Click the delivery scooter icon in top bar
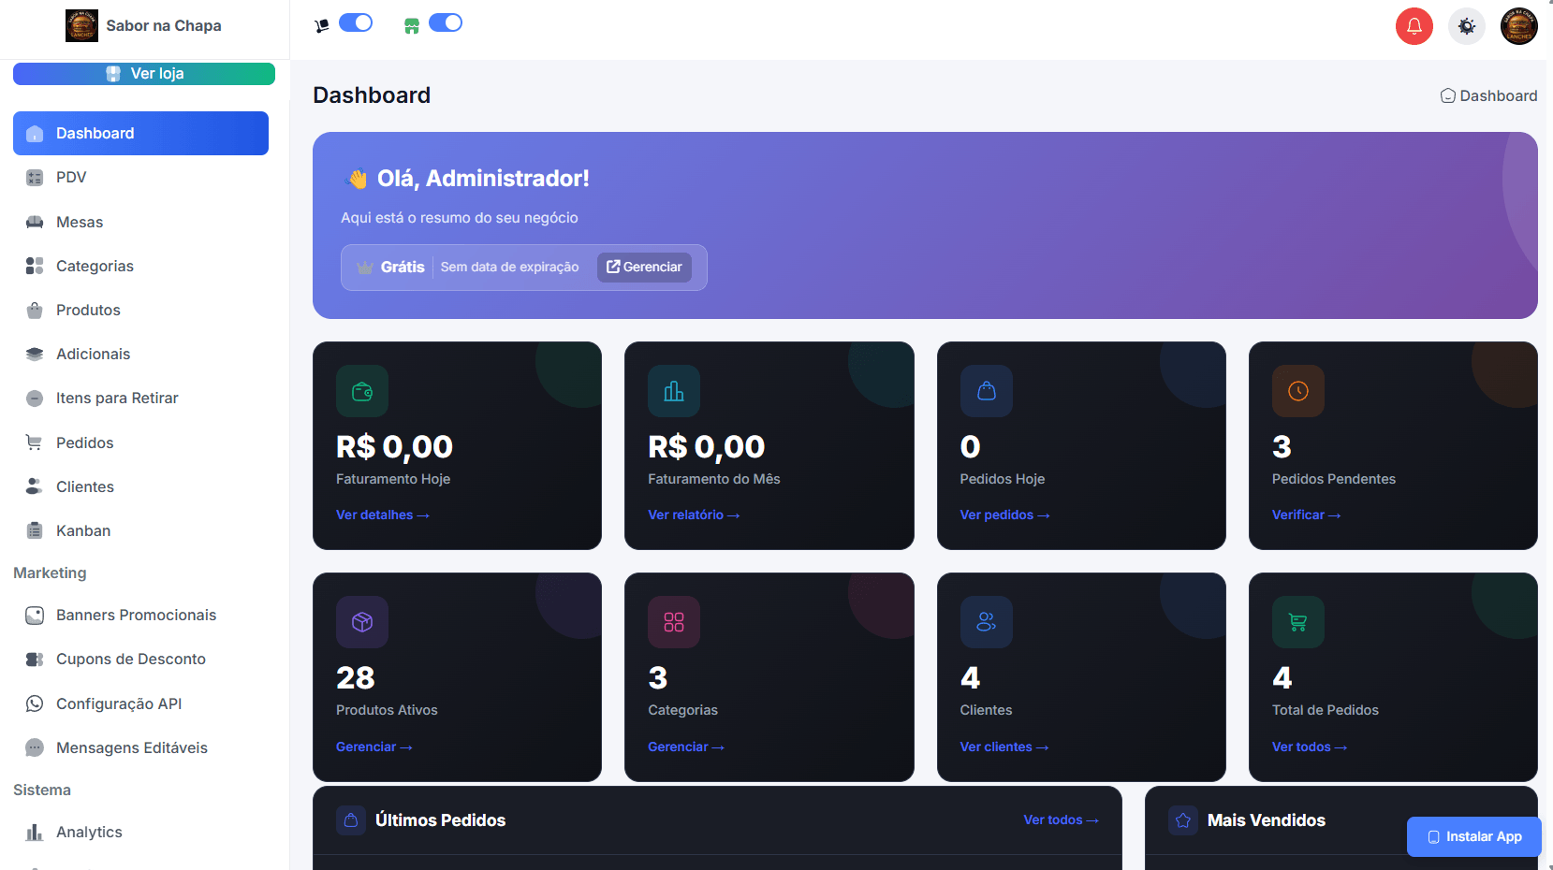 click(322, 25)
